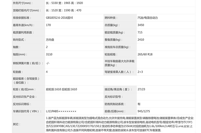Select the 转向型式 label
Viewport: 201px width, 133px height.
click(x=19, y=40)
